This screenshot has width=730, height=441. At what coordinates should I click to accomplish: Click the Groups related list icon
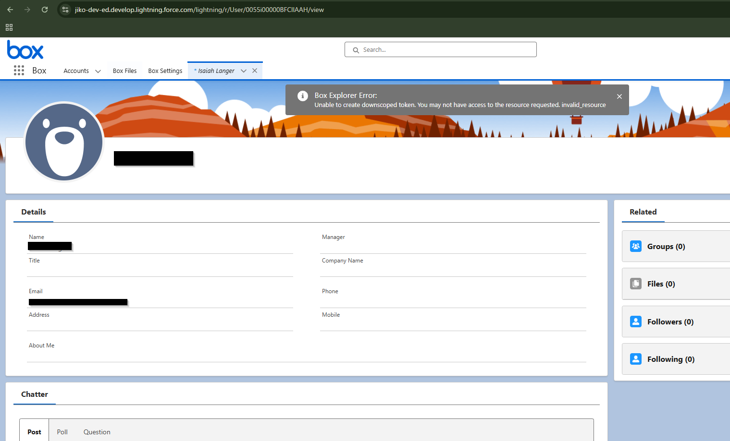tap(635, 246)
